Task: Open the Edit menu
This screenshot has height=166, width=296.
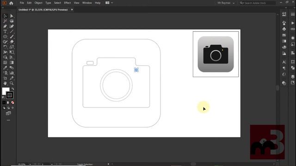Action: coord(29,3)
